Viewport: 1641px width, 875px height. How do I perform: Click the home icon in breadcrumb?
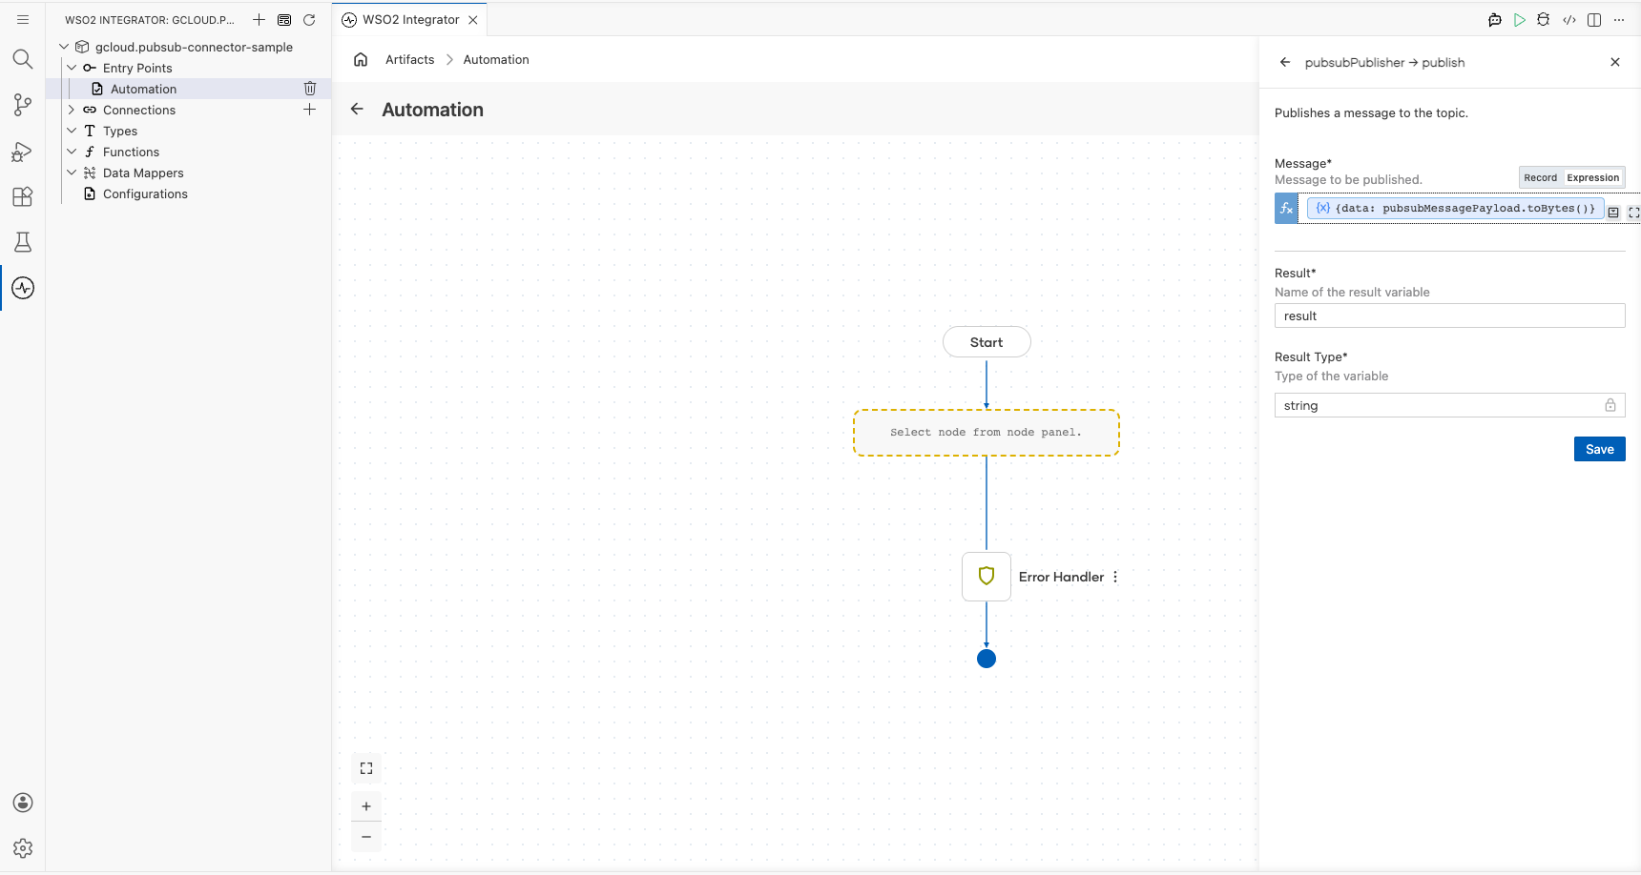pos(361,59)
